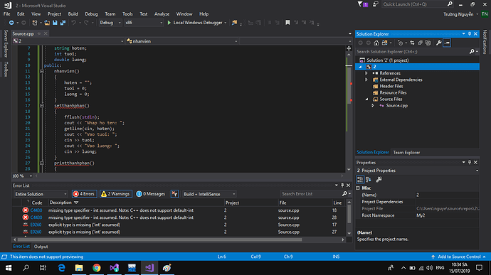Expand the External Dependencies node
491x275 pixels.
366,80
